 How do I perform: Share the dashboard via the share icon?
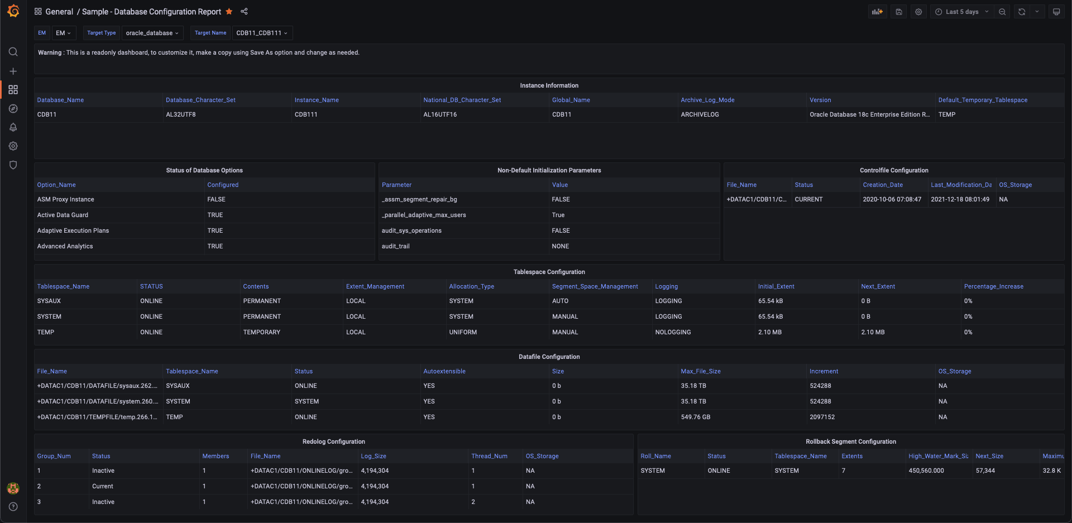click(244, 11)
